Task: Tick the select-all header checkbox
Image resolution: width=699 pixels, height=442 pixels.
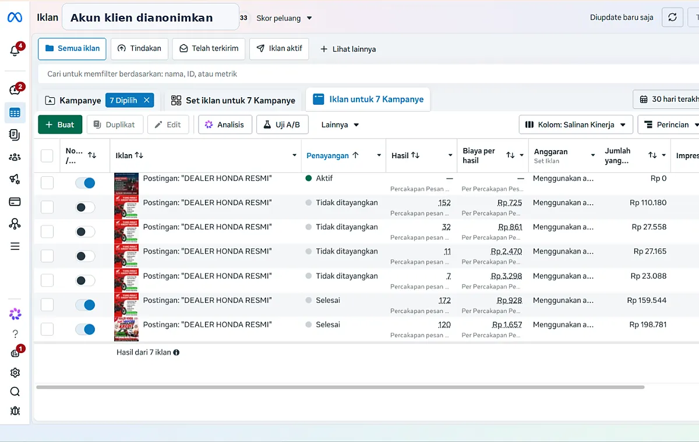Action: [47, 155]
